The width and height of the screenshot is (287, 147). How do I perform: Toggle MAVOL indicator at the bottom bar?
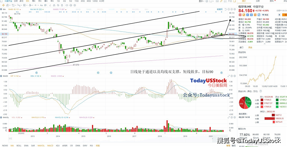coord(41,145)
